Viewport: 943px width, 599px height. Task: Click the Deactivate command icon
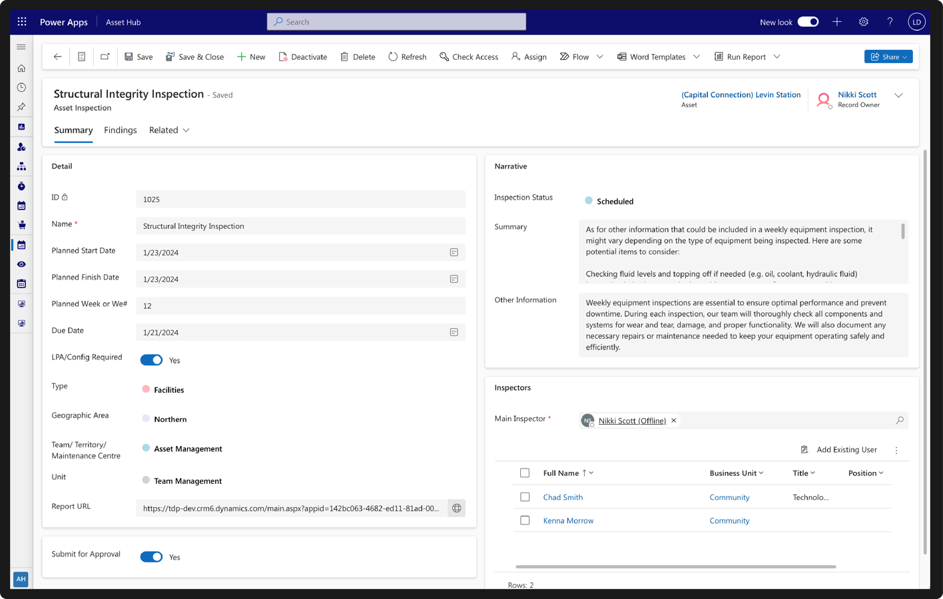283,57
